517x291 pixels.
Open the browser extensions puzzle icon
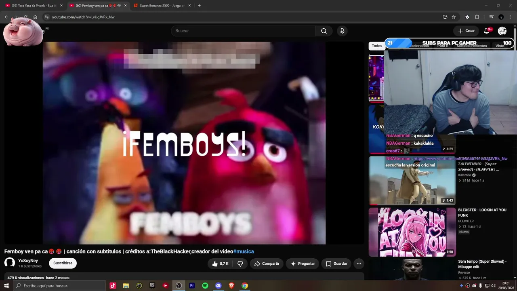click(477, 17)
